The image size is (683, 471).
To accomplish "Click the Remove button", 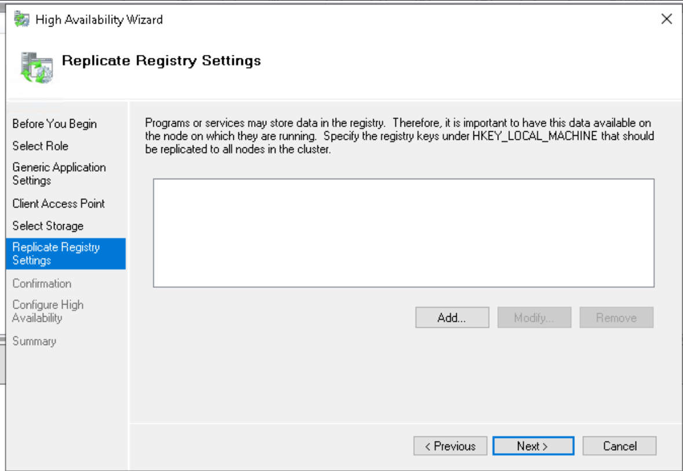I will (x=616, y=318).
